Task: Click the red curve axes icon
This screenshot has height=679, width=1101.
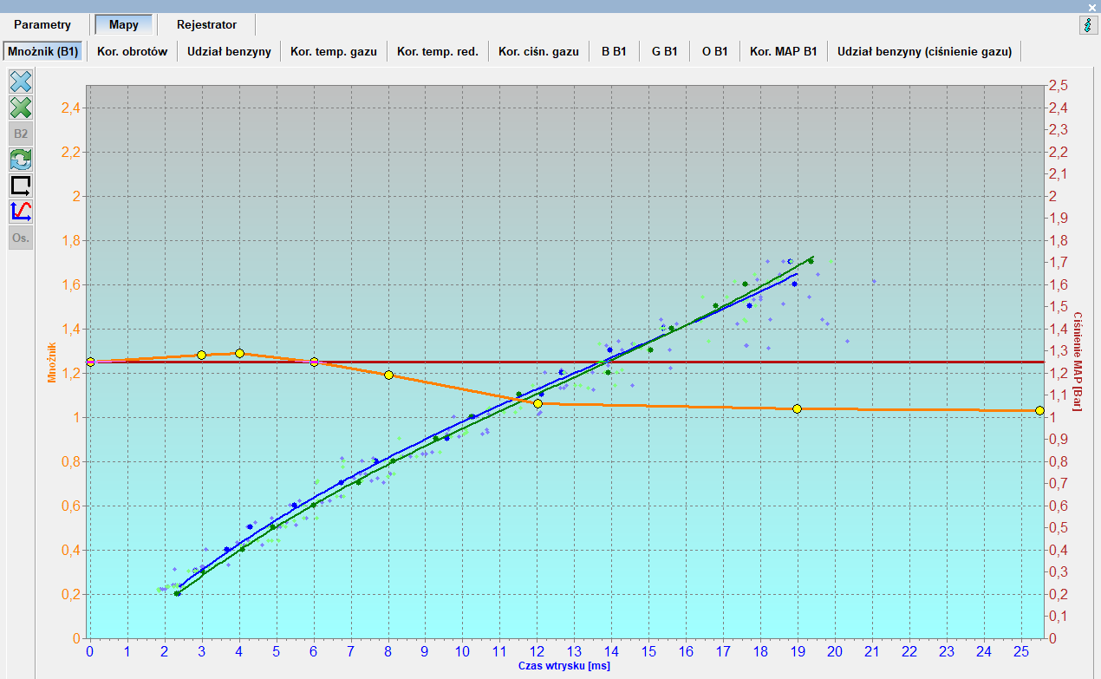Action: [x=21, y=211]
